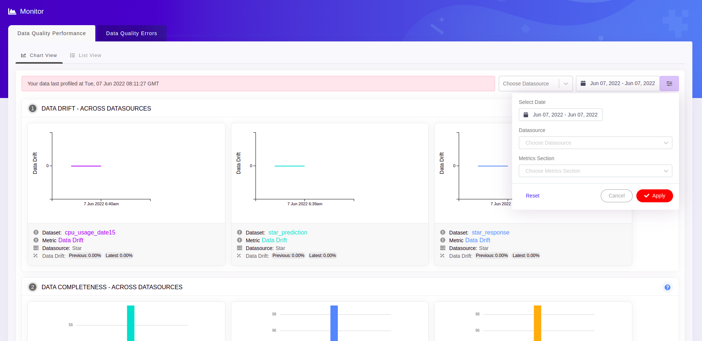Click the step 1 Data Drift number badge
This screenshot has width=702, height=341.
point(33,108)
